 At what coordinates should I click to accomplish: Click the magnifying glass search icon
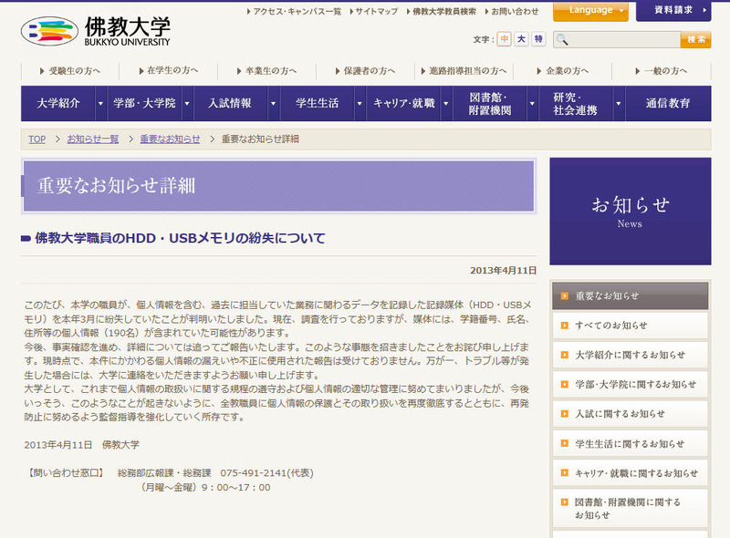coord(562,39)
